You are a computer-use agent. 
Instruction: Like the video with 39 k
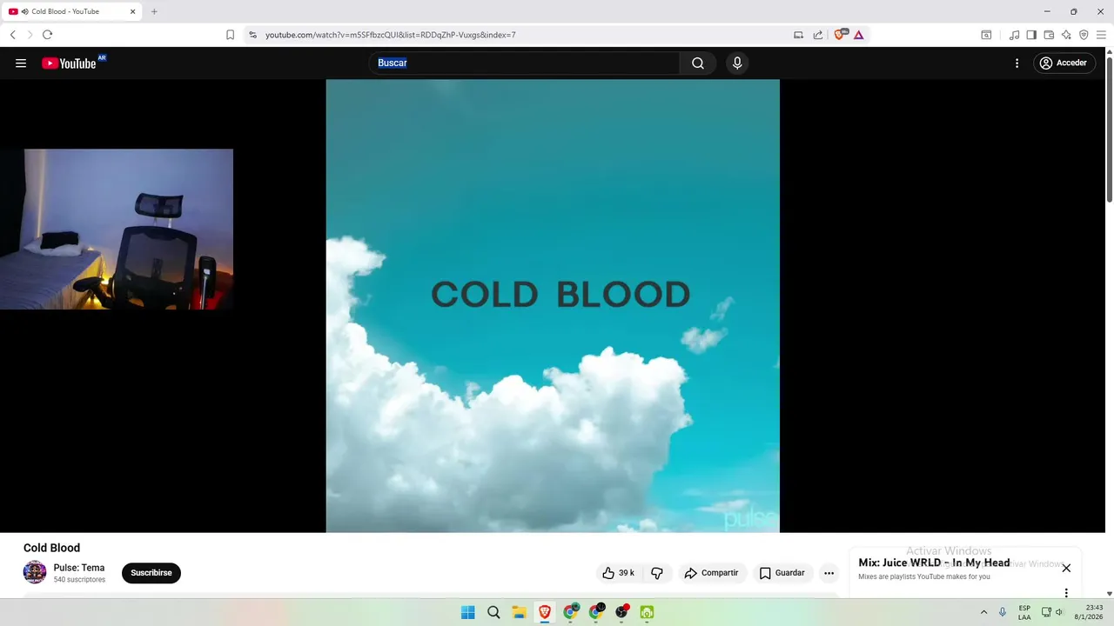click(619, 573)
